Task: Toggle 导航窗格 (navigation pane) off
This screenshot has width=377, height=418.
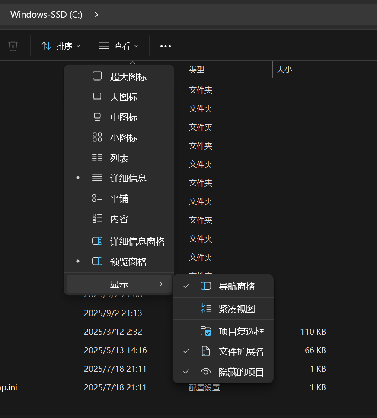Action: (235, 286)
